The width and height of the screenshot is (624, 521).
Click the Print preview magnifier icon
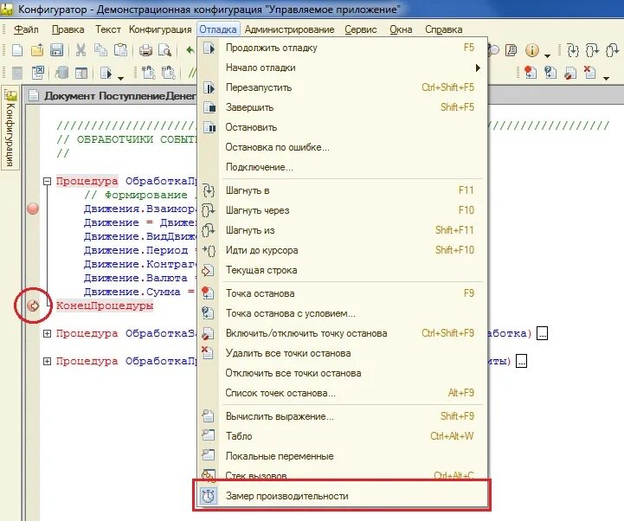pos(164,50)
